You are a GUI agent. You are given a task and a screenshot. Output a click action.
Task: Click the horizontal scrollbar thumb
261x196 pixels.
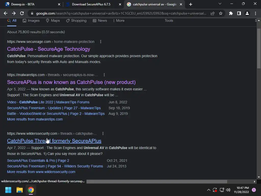157,181
